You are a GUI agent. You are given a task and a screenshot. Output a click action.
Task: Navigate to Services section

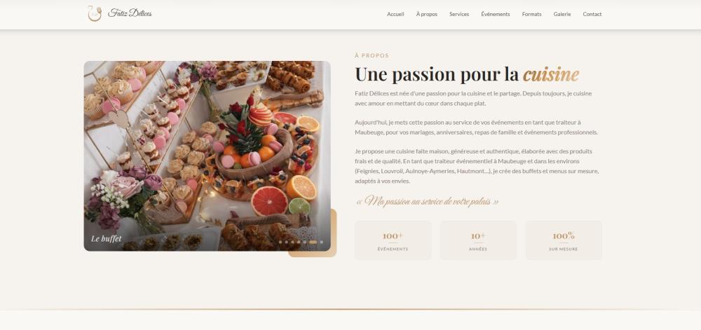[x=459, y=14]
